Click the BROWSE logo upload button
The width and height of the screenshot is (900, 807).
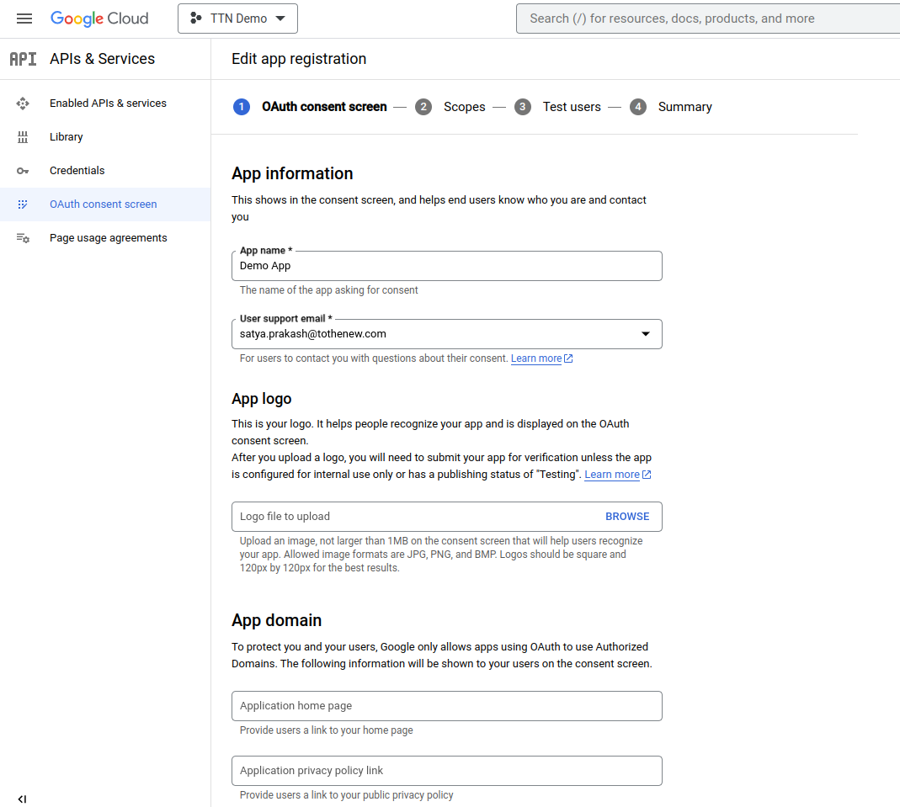pyautogui.click(x=627, y=516)
